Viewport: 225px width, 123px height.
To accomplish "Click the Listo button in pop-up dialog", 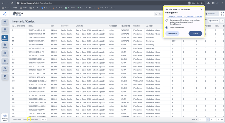I will point(196,33).
